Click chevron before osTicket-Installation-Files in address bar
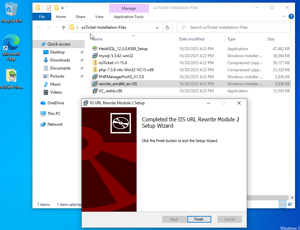 pyautogui.click(x=77, y=27)
